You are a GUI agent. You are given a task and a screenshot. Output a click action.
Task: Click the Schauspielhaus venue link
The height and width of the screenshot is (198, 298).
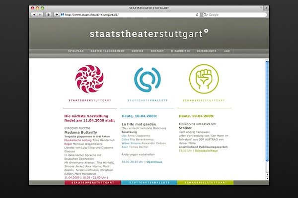click(x=206, y=150)
